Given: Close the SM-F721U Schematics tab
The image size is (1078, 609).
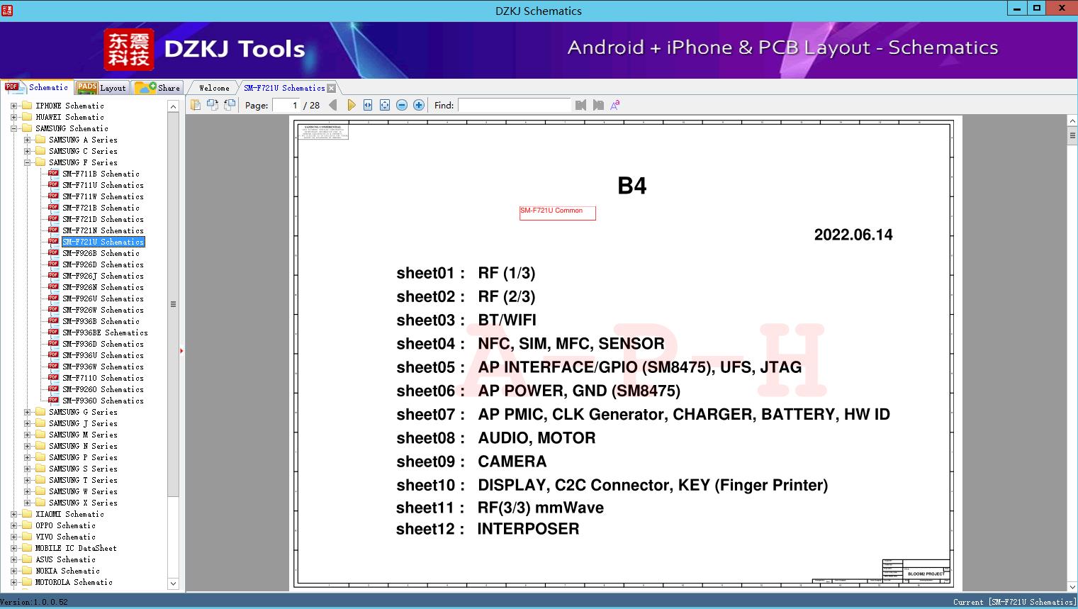Looking at the screenshot, I should click(x=331, y=88).
